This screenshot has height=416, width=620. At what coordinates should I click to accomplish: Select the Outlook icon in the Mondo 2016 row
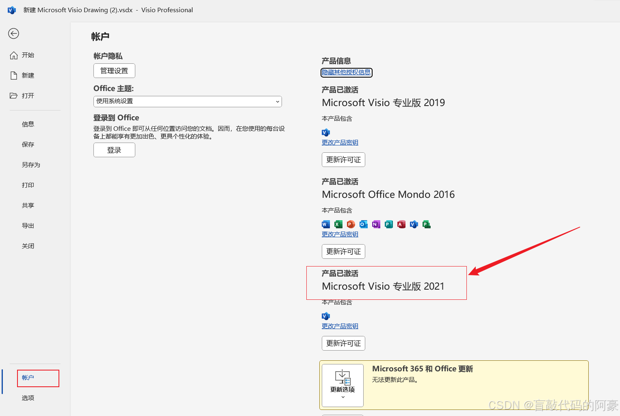pos(363,224)
